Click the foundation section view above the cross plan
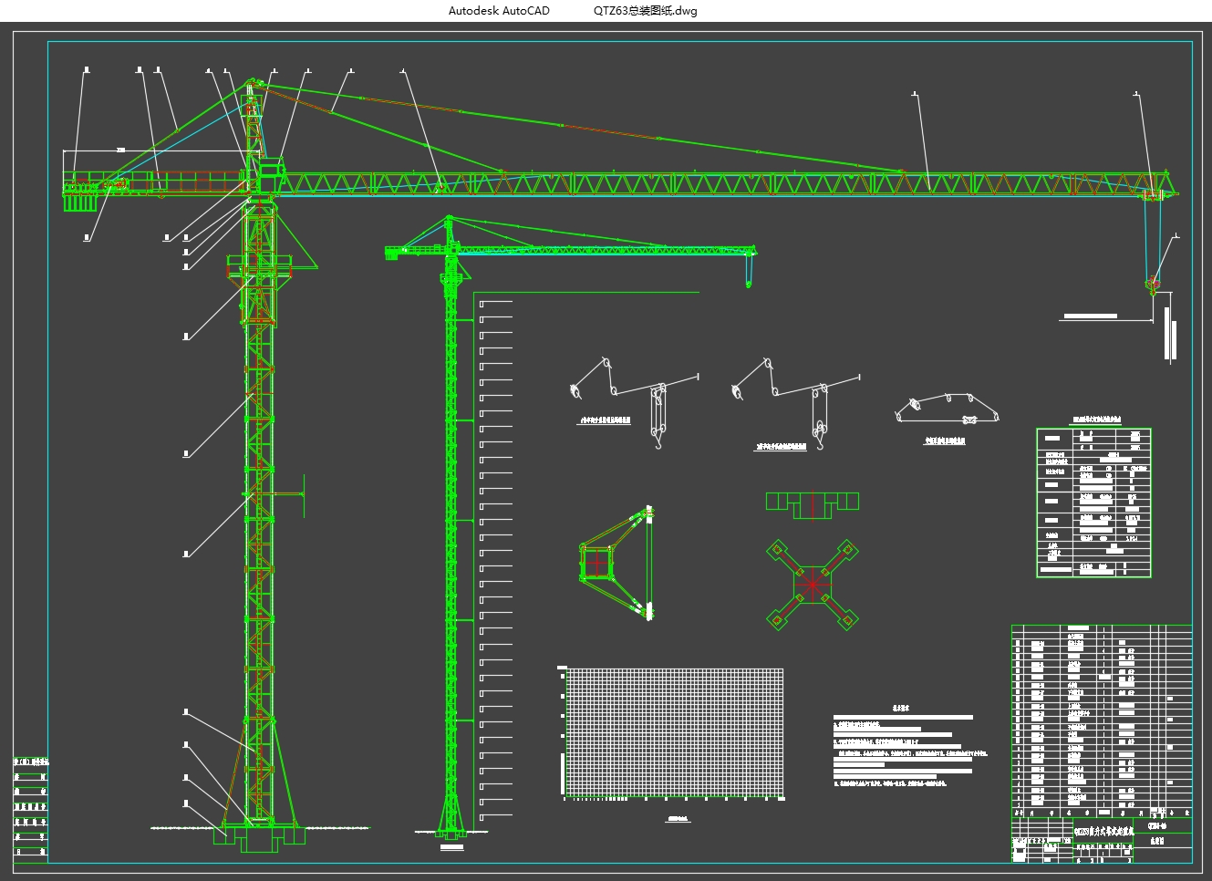This screenshot has width=1212, height=881. point(812,503)
